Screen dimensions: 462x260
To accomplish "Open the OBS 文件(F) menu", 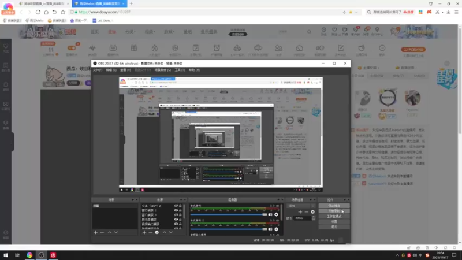I will pyautogui.click(x=98, y=70).
